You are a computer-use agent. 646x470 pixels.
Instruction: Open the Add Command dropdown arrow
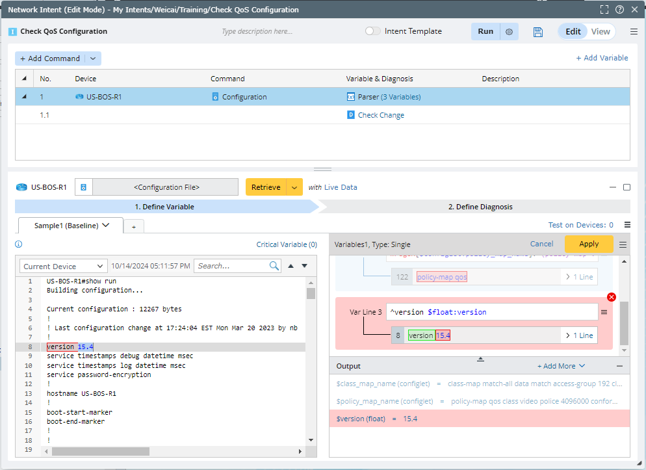[x=93, y=59]
